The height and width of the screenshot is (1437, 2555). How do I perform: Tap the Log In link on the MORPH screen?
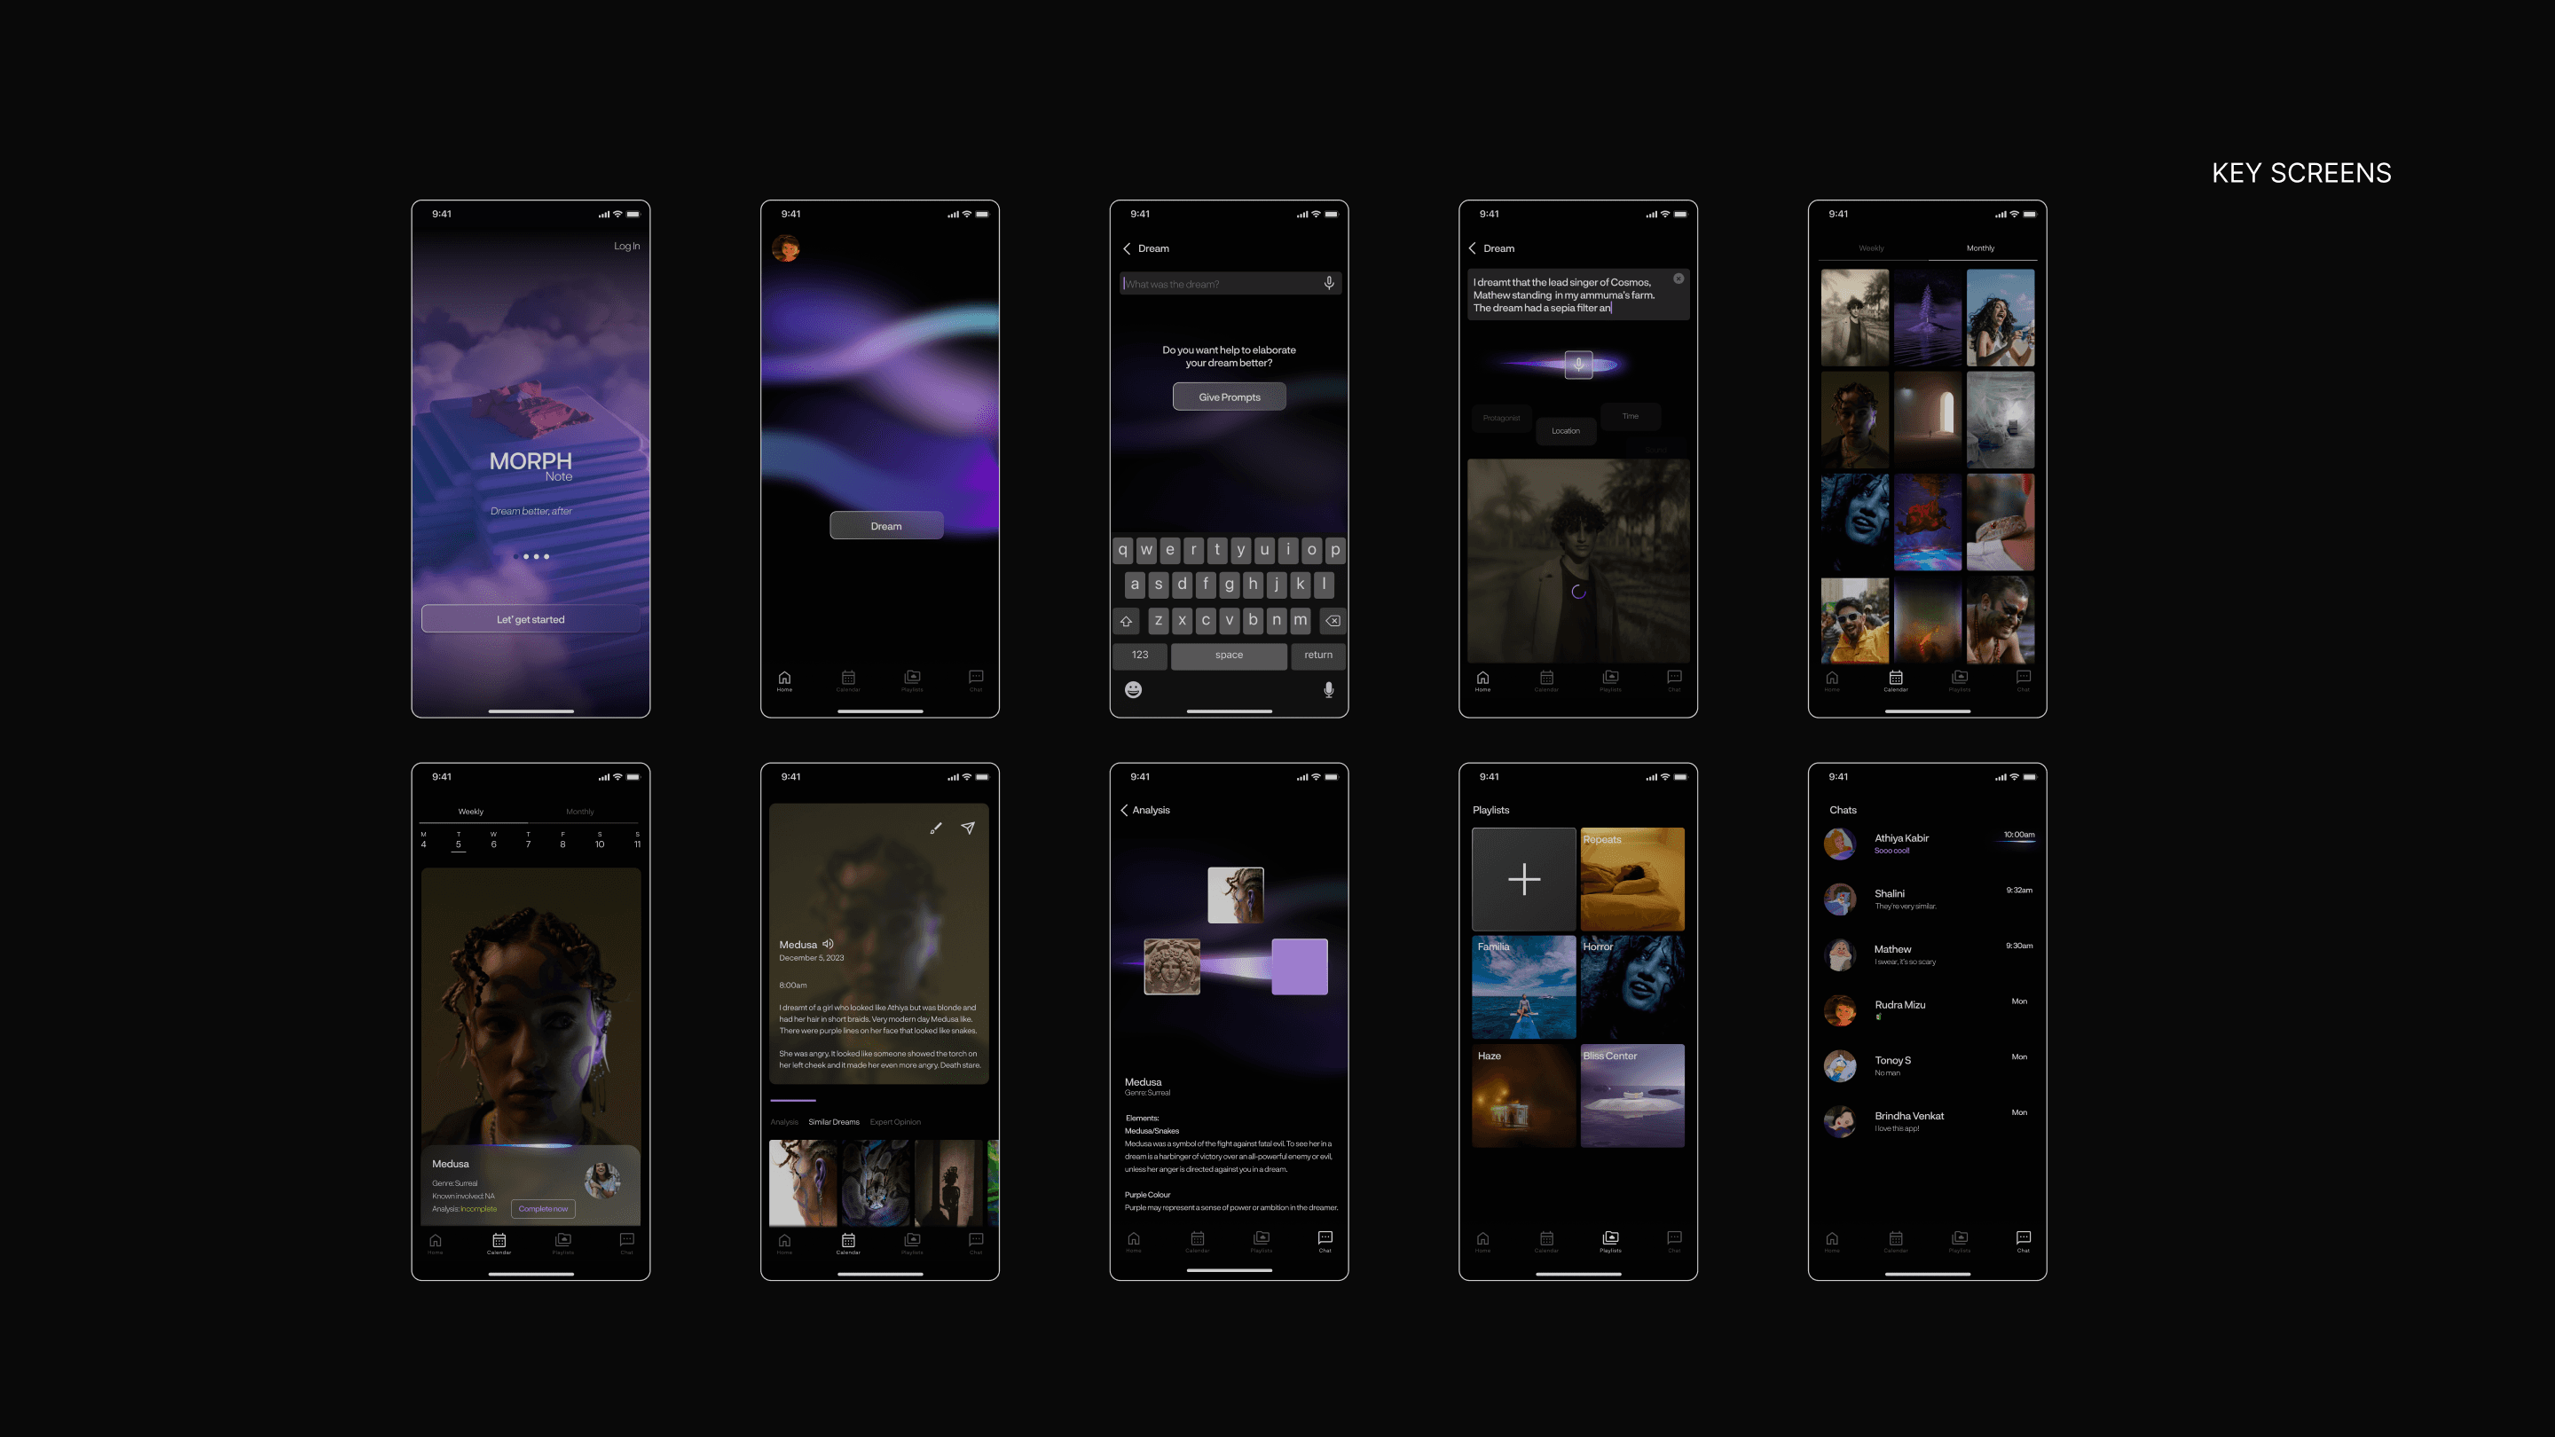click(625, 246)
